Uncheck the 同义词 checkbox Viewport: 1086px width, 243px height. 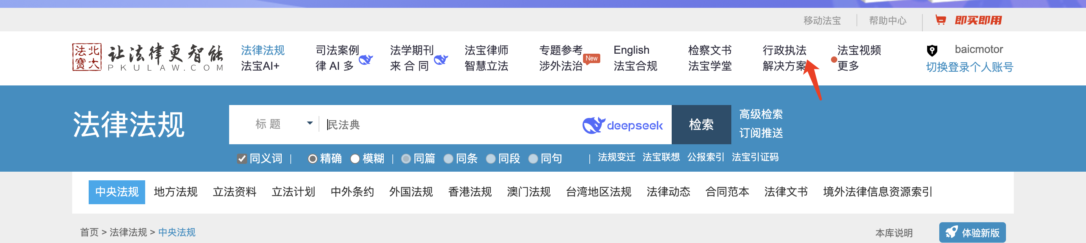point(242,159)
